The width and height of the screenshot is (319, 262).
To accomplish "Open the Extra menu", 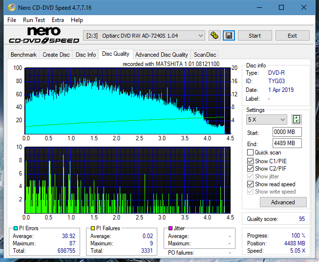I will [x=58, y=20].
